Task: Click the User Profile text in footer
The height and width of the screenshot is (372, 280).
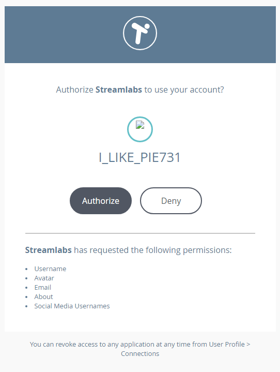Action: [227, 344]
